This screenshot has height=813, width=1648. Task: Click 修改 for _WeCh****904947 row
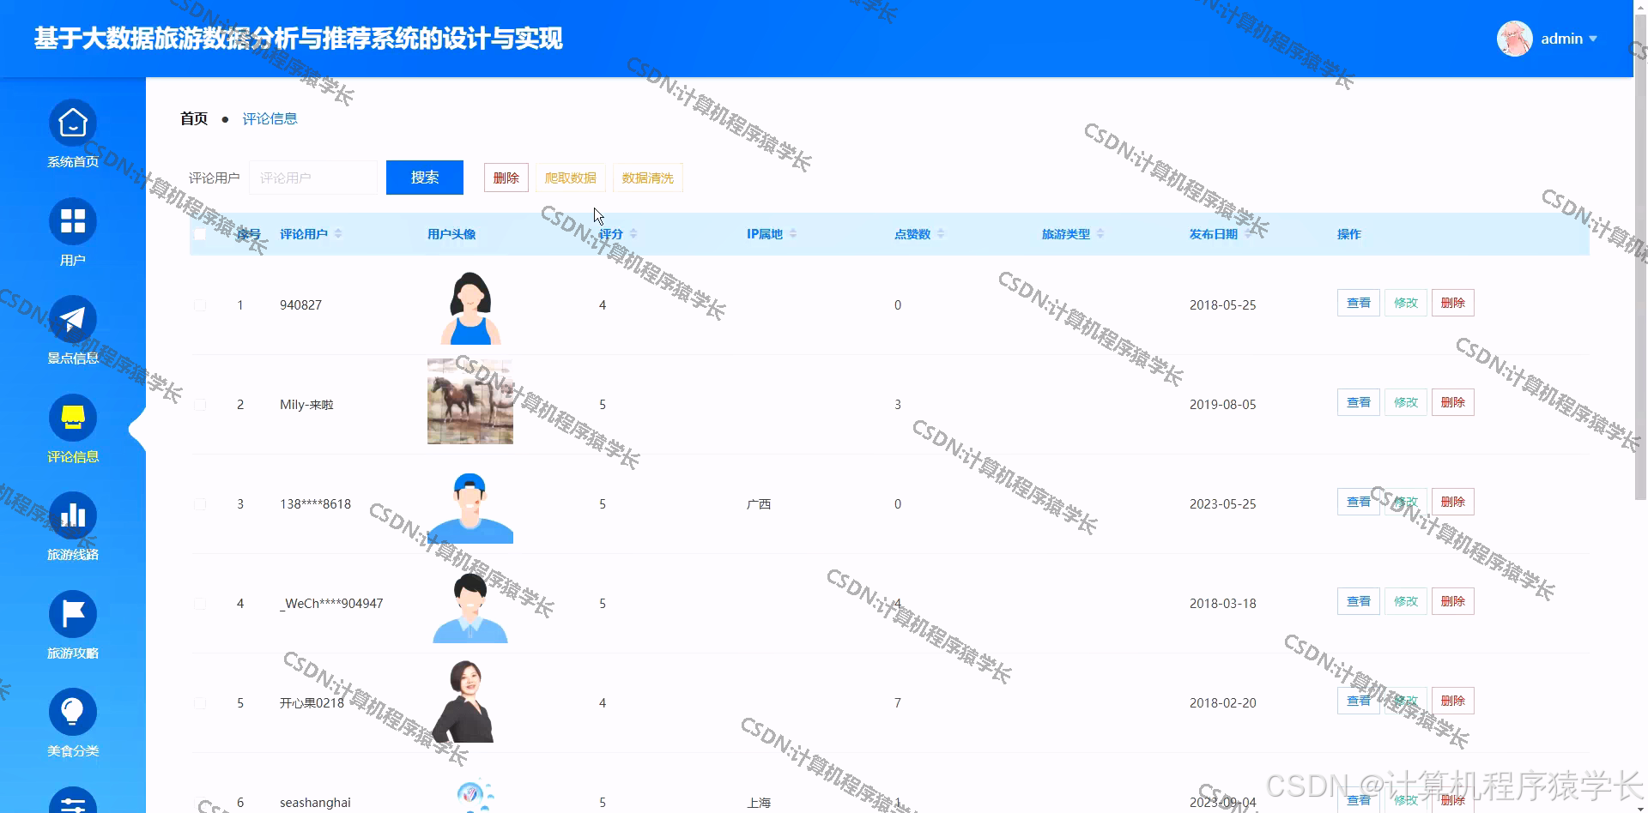coord(1406,601)
